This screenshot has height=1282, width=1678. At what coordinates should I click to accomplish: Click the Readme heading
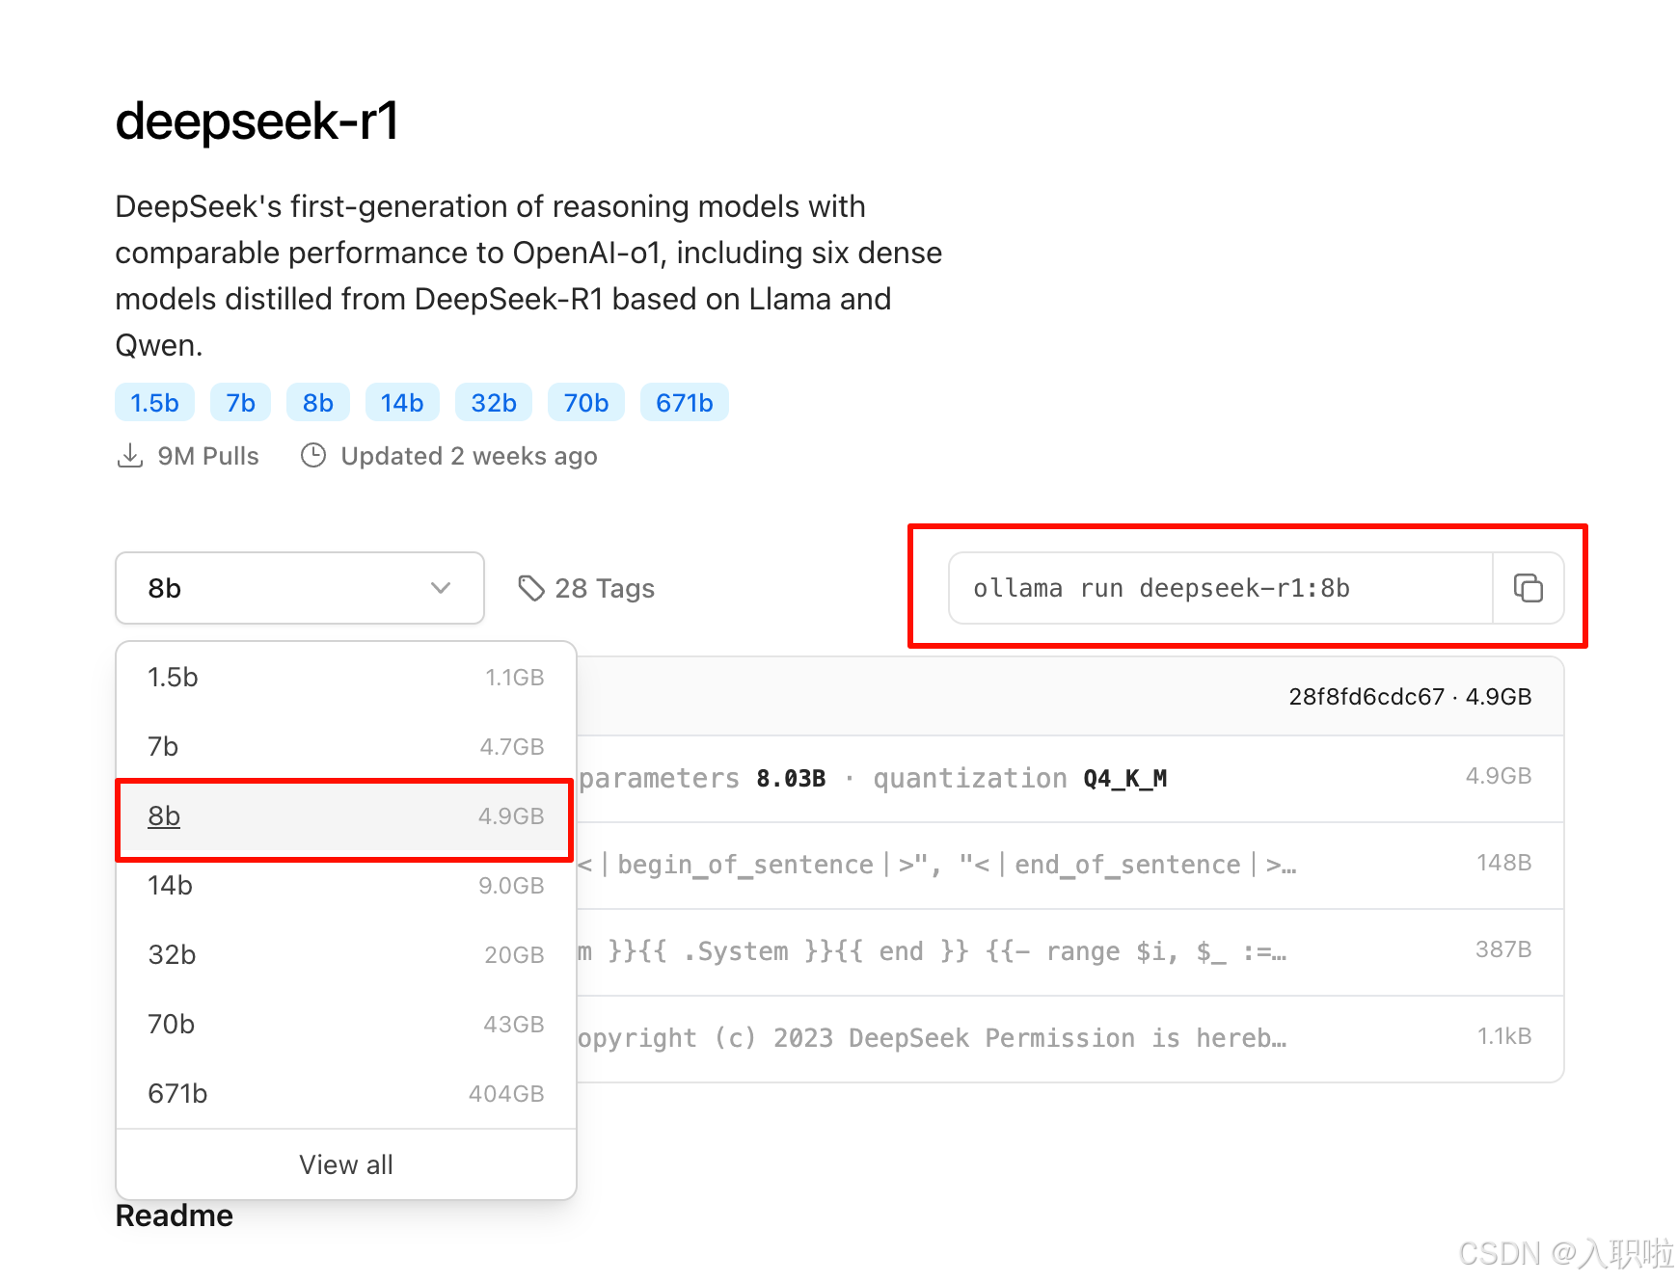coord(175,1216)
